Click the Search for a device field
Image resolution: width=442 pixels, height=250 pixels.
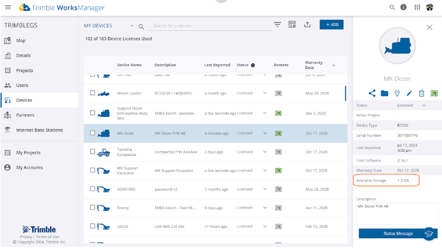pyautogui.click(x=206, y=26)
